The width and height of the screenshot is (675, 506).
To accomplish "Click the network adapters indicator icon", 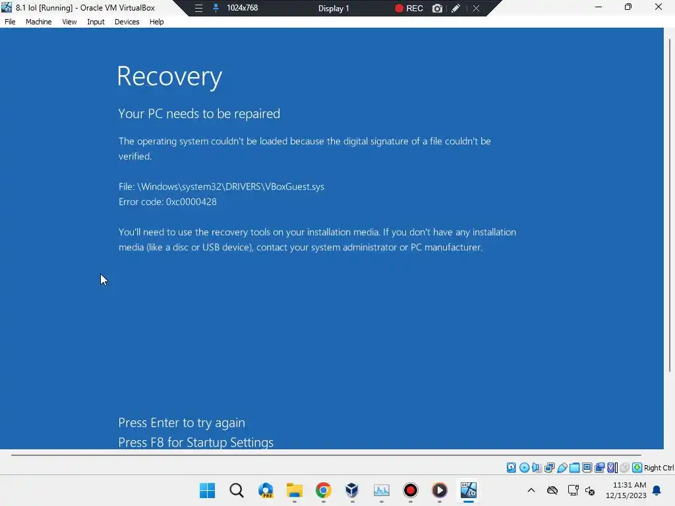I will (x=549, y=467).
